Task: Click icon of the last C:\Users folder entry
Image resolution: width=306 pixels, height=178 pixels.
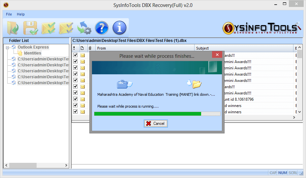Action: 14,83
